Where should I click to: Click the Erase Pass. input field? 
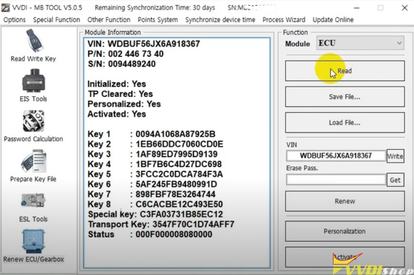tap(336, 180)
